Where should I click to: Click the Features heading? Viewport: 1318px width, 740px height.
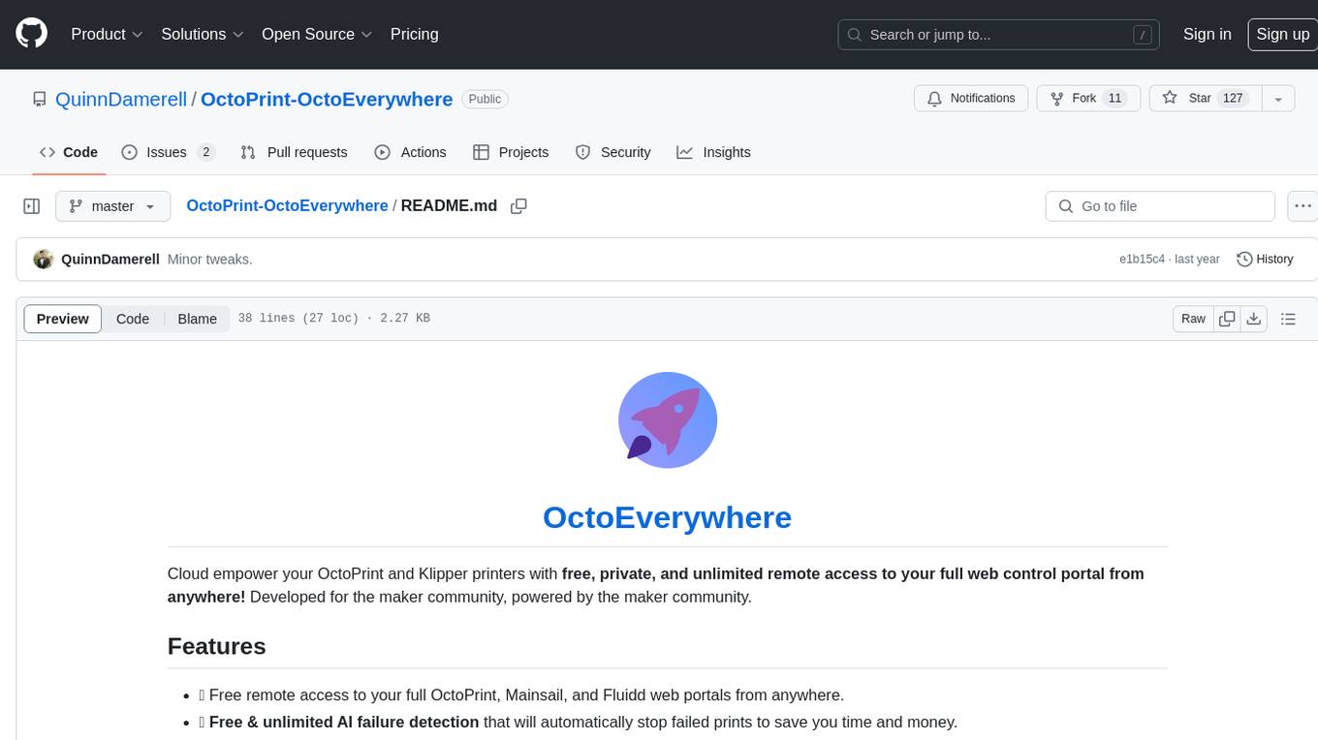(x=216, y=646)
